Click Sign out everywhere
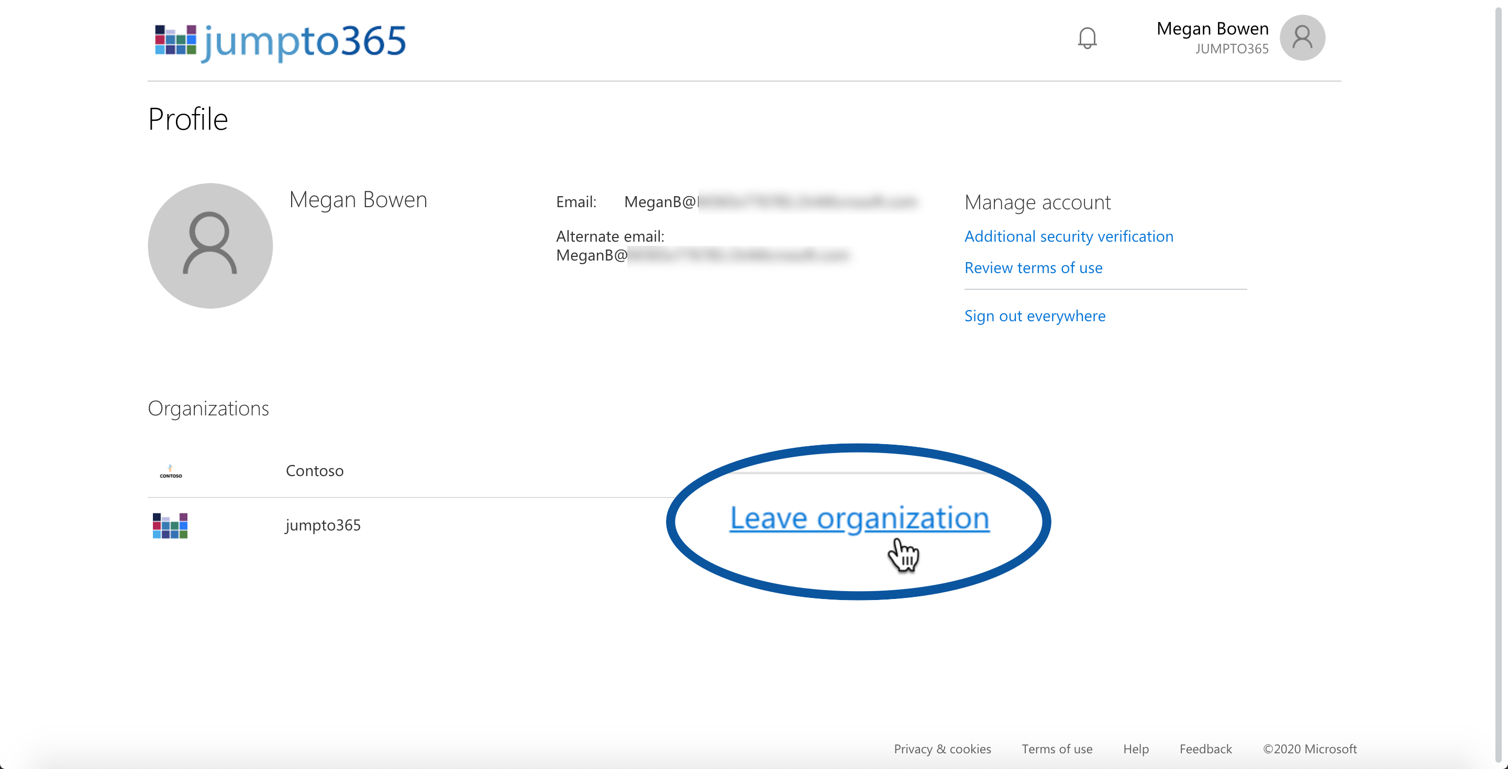This screenshot has height=769, width=1508. coord(1035,316)
